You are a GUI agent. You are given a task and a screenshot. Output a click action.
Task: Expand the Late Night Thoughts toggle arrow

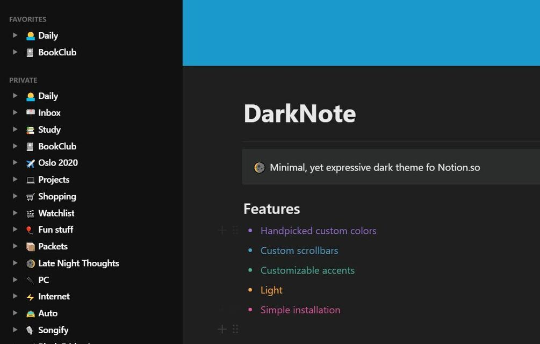pyautogui.click(x=15, y=263)
